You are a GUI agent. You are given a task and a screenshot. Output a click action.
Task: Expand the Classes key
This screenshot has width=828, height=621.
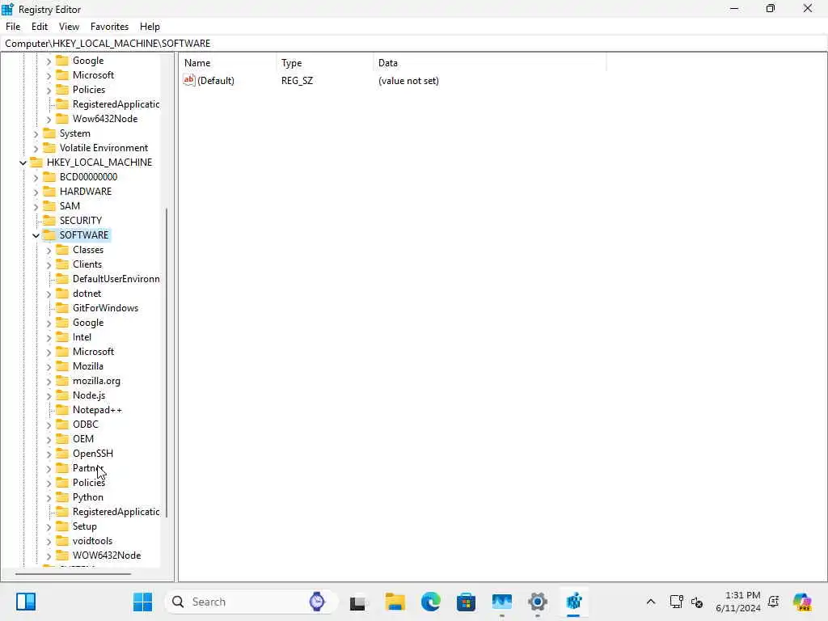49,251
